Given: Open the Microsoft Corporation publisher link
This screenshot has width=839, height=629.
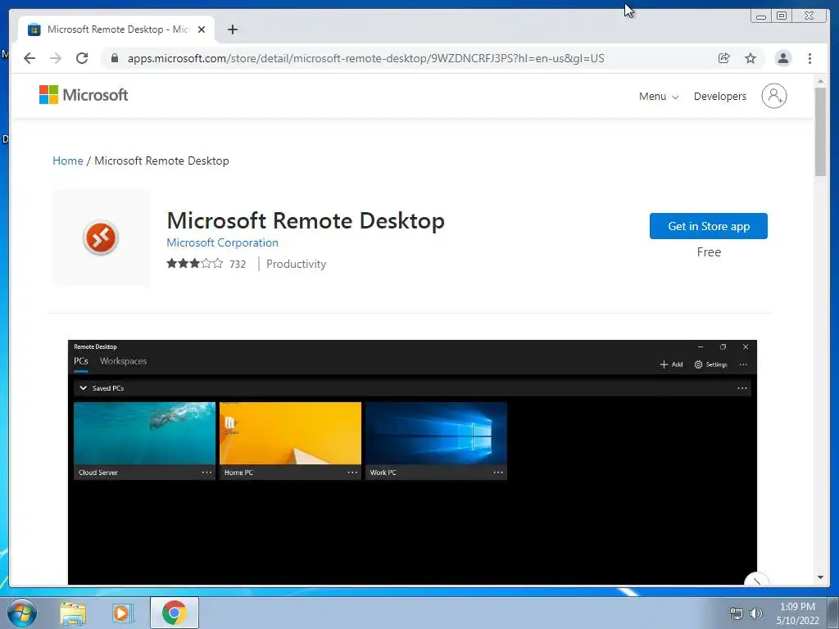Looking at the screenshot, I should pos(223,242).
